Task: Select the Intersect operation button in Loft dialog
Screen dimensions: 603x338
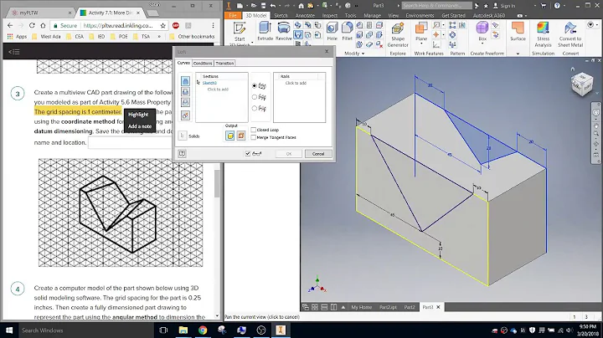Action: point(185,103)
